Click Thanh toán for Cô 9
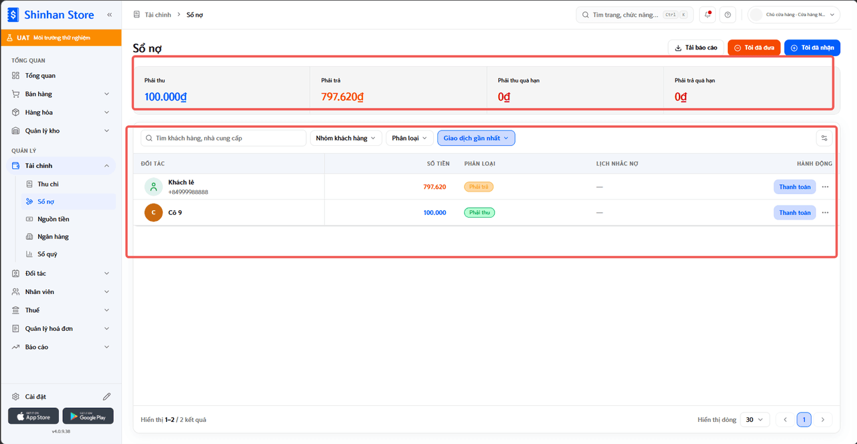 click(x=795, y=212)
